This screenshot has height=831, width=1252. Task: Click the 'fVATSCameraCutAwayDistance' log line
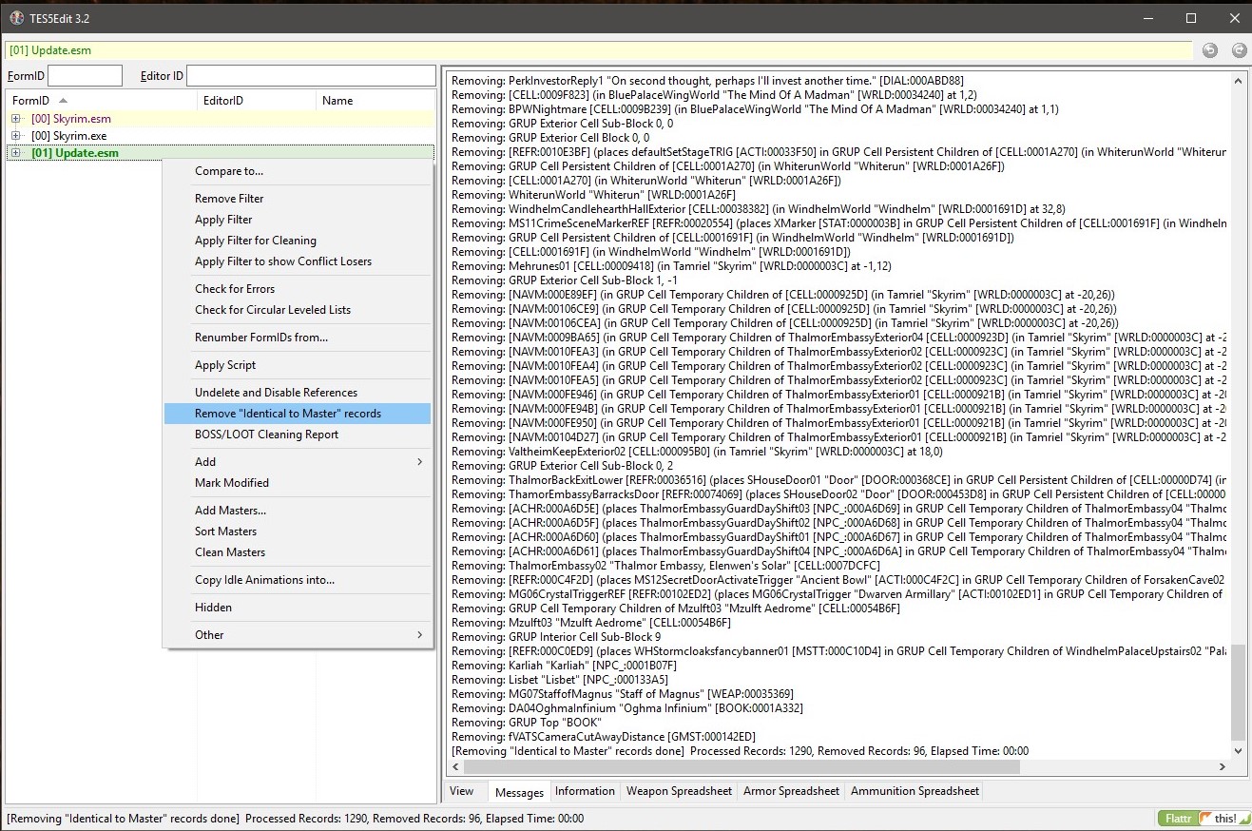coord(604,737)
